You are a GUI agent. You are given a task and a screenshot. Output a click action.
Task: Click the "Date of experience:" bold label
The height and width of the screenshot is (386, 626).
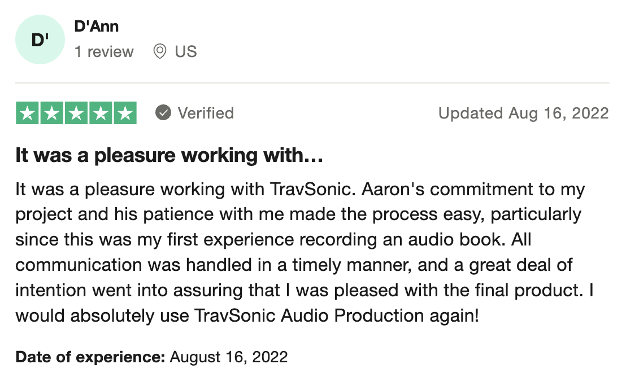(x=90, y=357)
